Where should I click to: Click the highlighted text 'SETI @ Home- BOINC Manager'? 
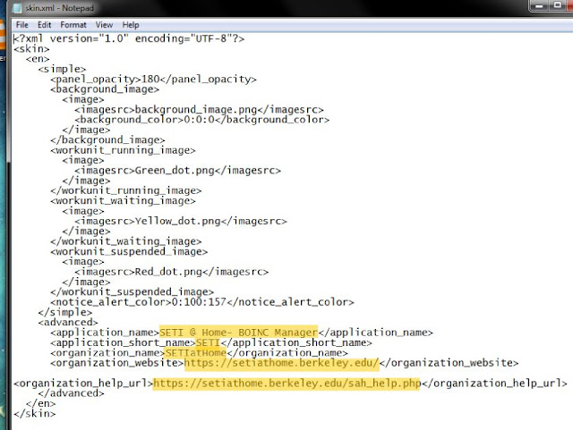pyautogui.click(x=239, y=333)
